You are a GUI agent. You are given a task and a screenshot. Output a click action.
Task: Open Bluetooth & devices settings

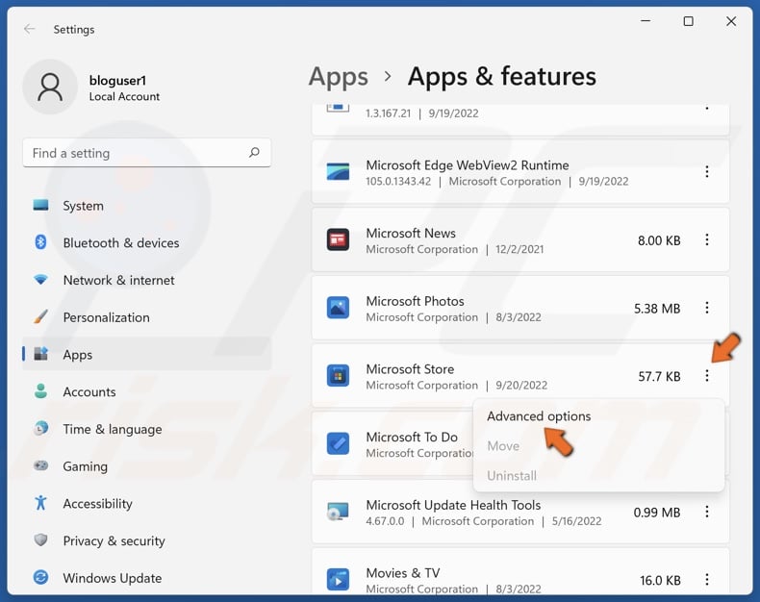coord(146,243)
